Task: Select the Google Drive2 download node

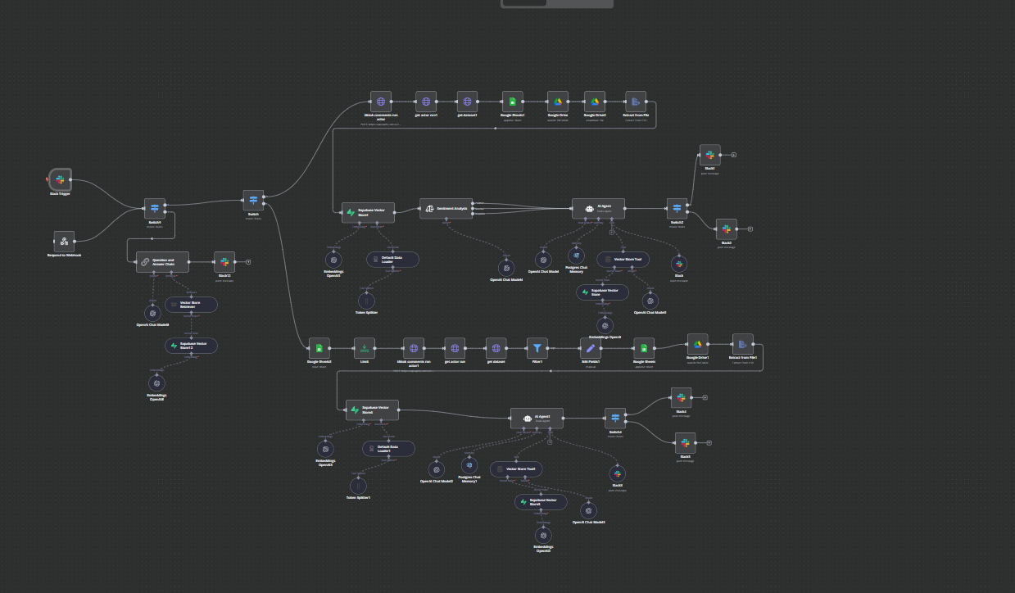Action: pyautogui.click(x=595, y=102)
